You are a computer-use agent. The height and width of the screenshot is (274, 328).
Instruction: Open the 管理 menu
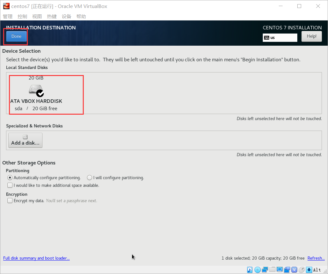click(x=8, y=17)
